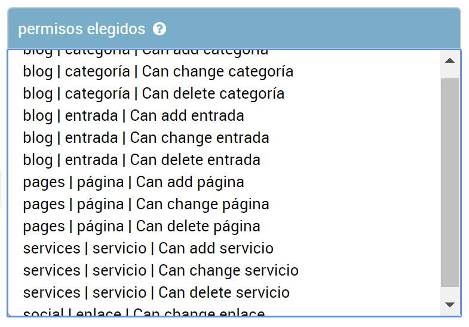
Task: Select 'Can change entrada' permission
Action: point(223,138)
